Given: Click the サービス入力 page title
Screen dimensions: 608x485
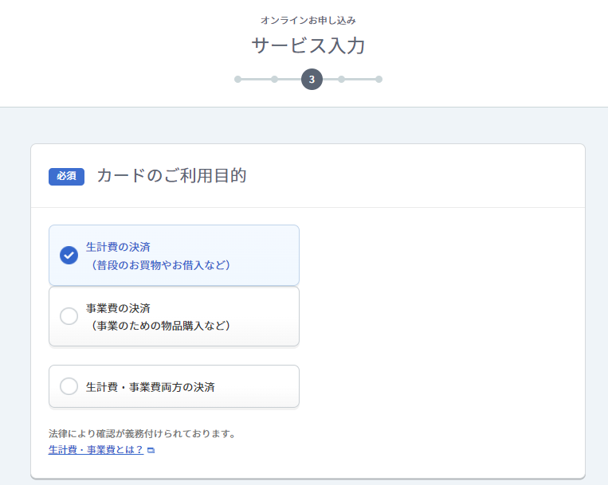Looking at the screenshot, I should pos(308,45).
